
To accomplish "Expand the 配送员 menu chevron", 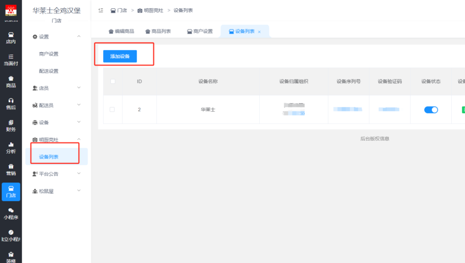I will (x=79, y=104).
